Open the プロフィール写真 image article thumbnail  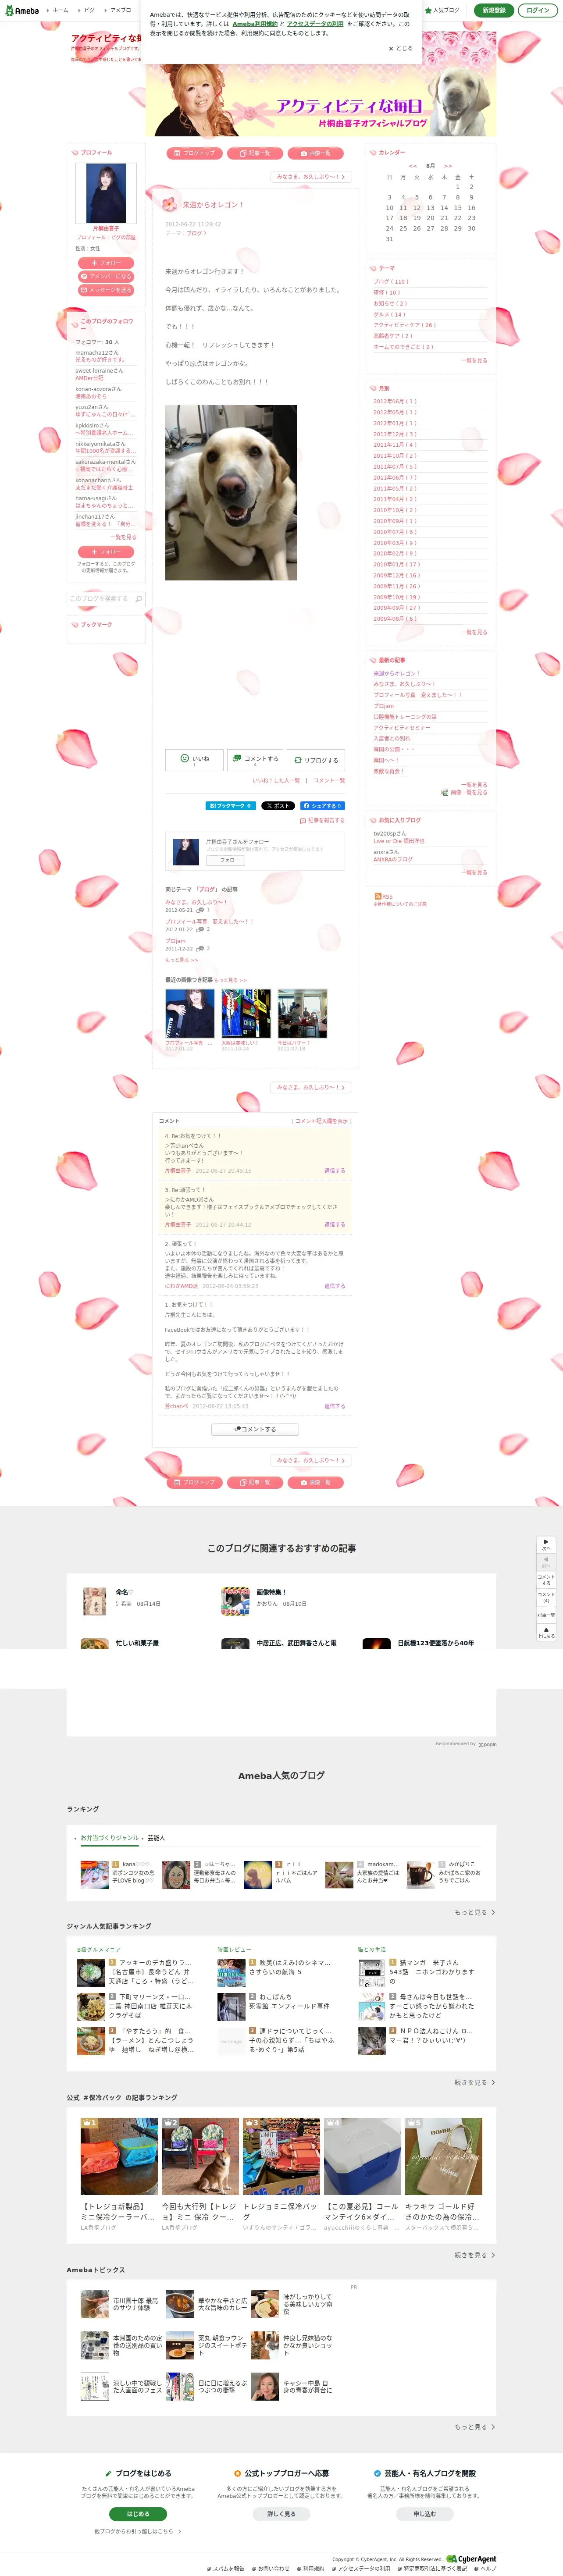pos(190,1014)
